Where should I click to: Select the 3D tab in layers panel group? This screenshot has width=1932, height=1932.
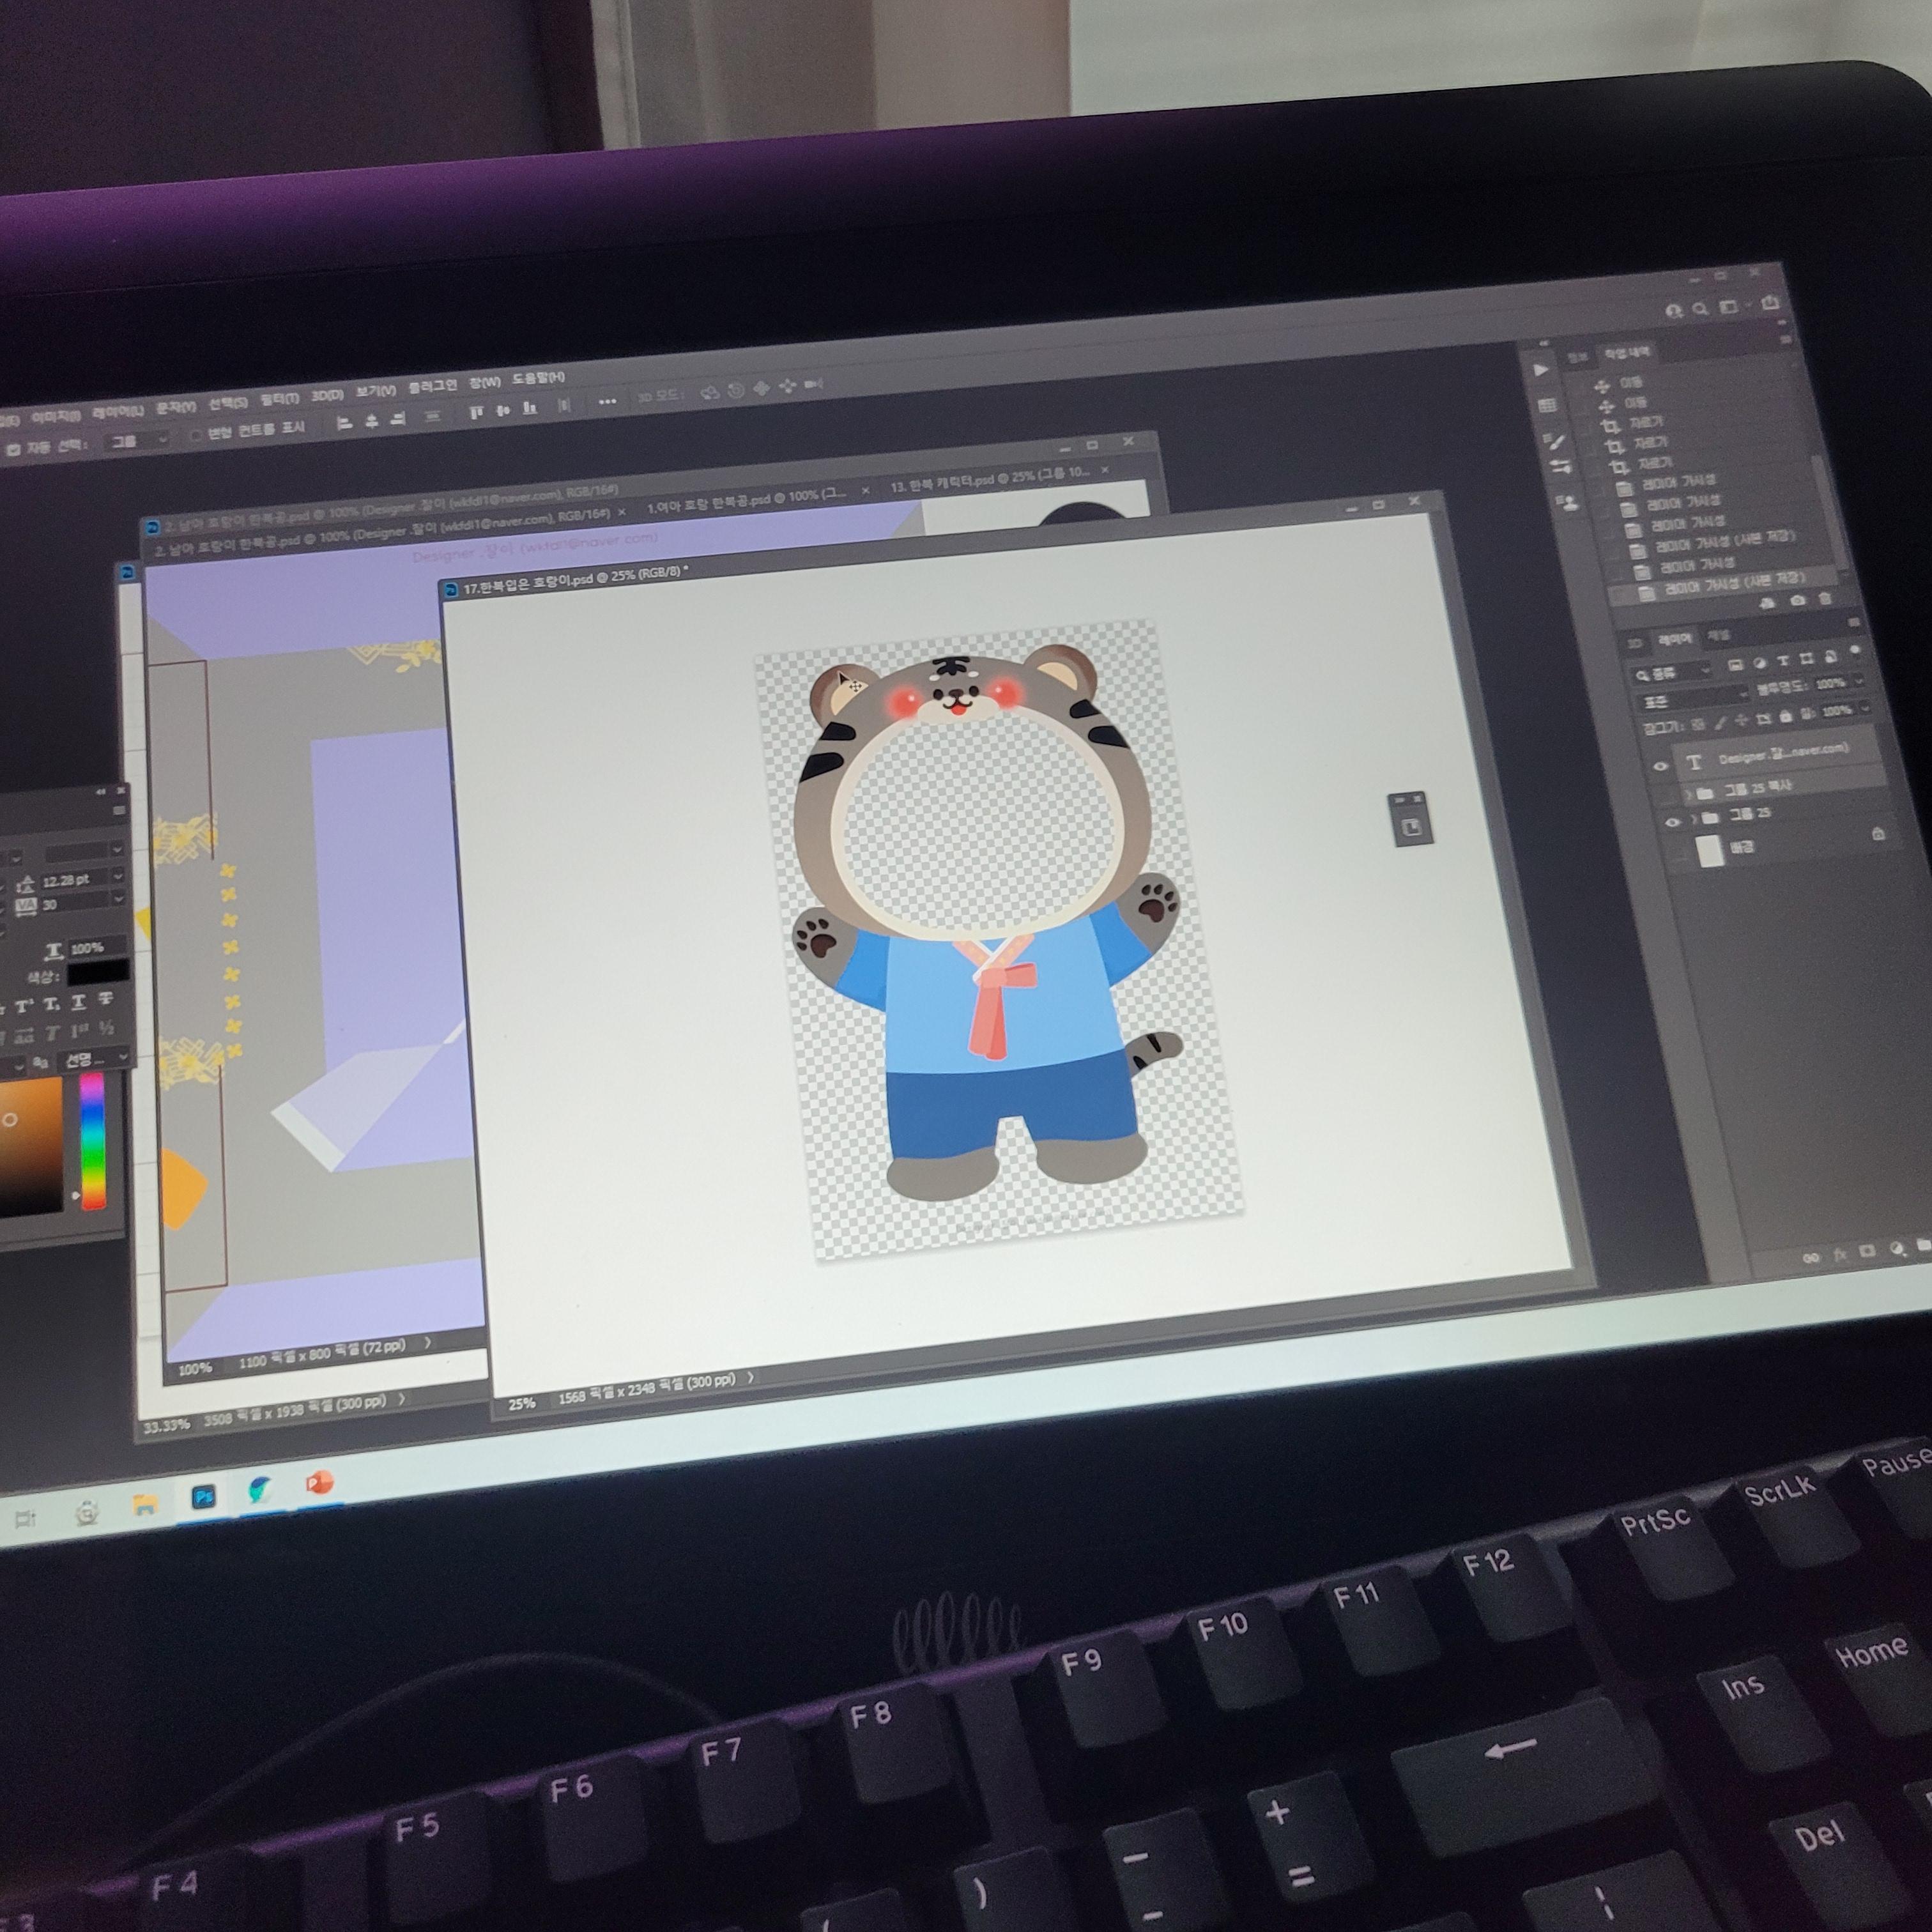point(1635,644)
